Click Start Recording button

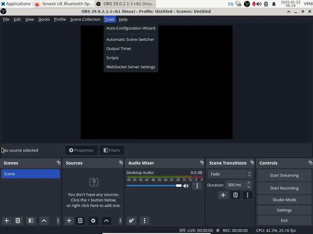(284, 188)
